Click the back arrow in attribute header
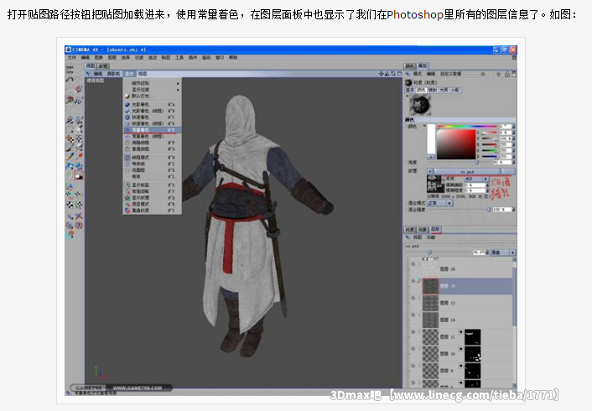Image resolution: width=592 pixels, height=411 pixels. [482, 74]
